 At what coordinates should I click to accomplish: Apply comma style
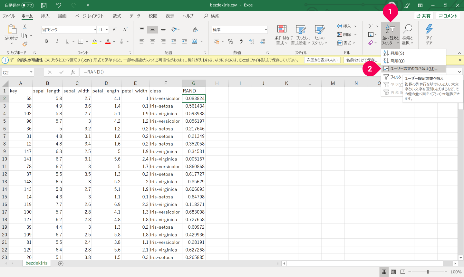[241, 41]
